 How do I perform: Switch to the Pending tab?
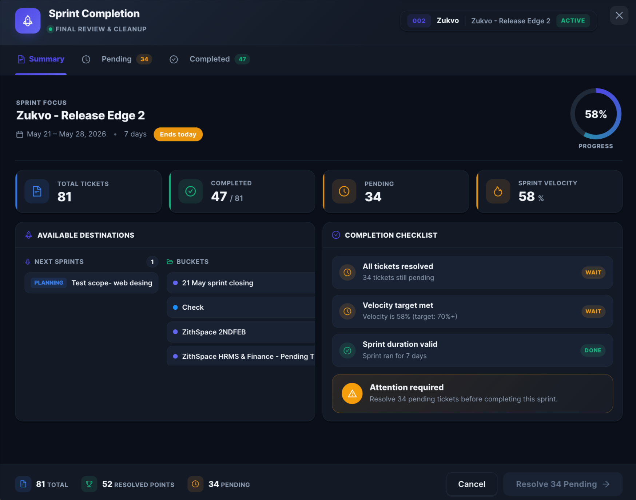coord(117,59)
